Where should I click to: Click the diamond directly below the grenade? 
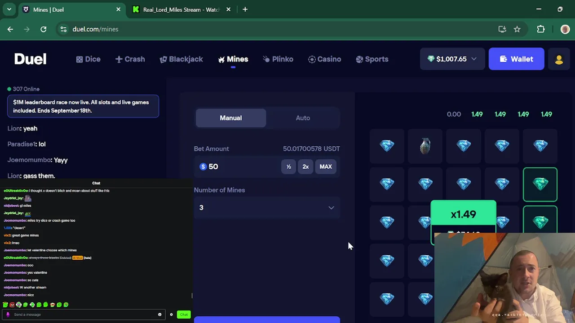[425, 184]
